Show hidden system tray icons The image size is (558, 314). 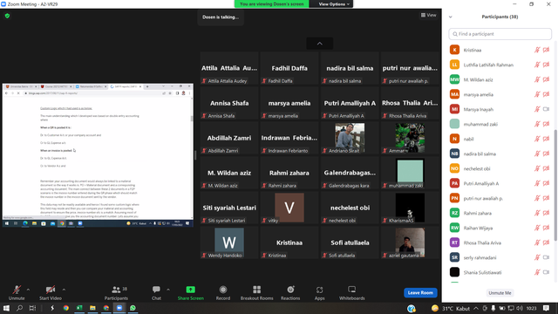pos(476,308)
